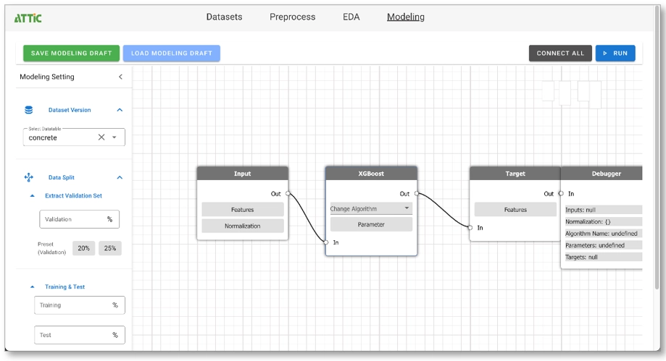Image resolution: width=666 pixels, height=361 pixels.
Task: Click the Target node In port
Action: coord(470,228)
